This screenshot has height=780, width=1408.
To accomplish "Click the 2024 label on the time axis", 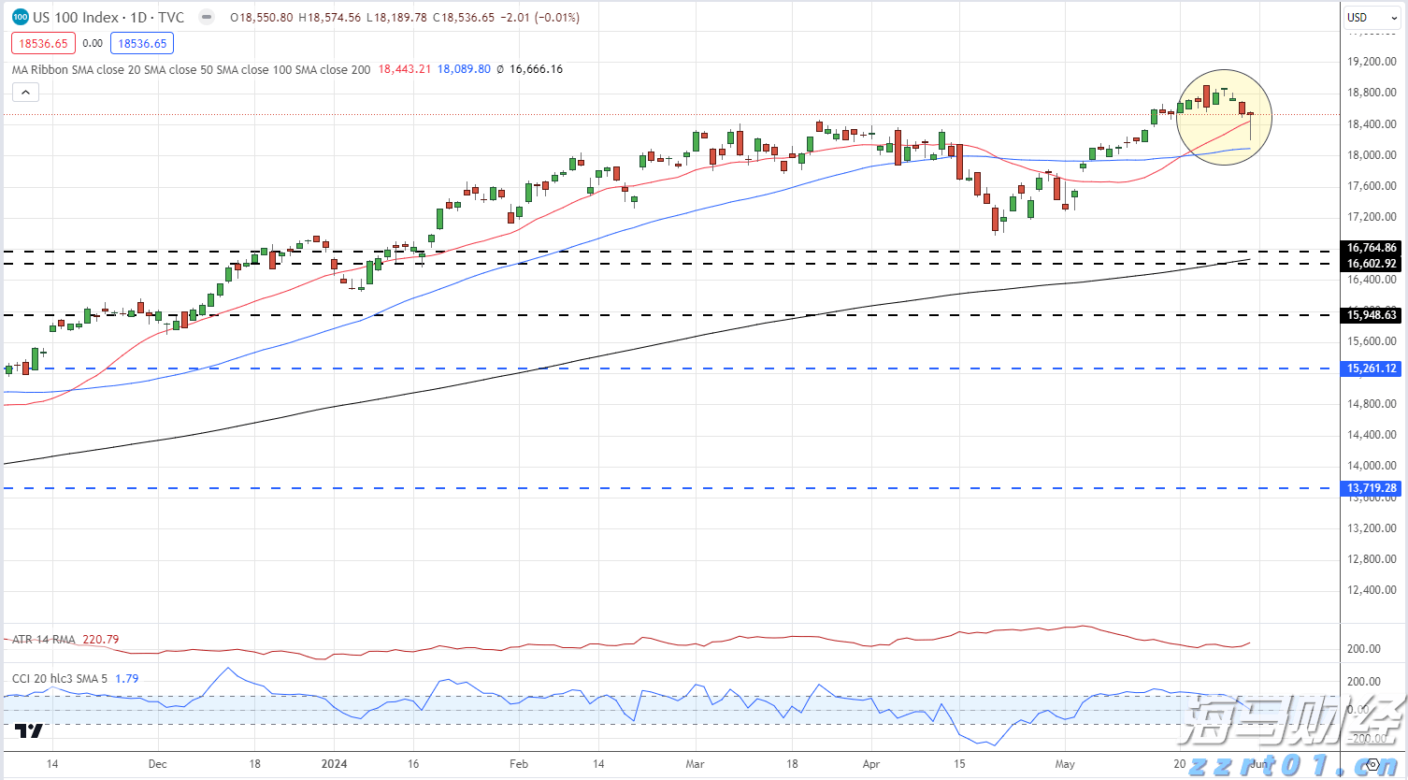I will point(334,764).
